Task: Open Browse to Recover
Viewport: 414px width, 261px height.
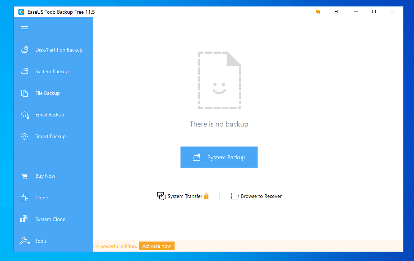Action: (x=256, y=196)
